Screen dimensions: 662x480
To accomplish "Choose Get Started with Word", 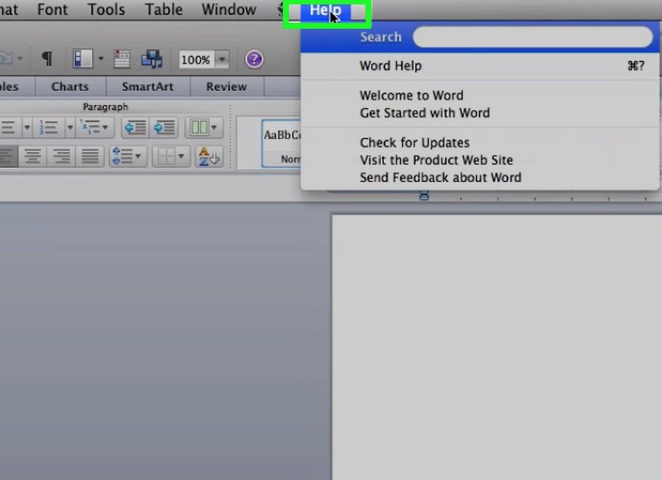I will 480,113.
